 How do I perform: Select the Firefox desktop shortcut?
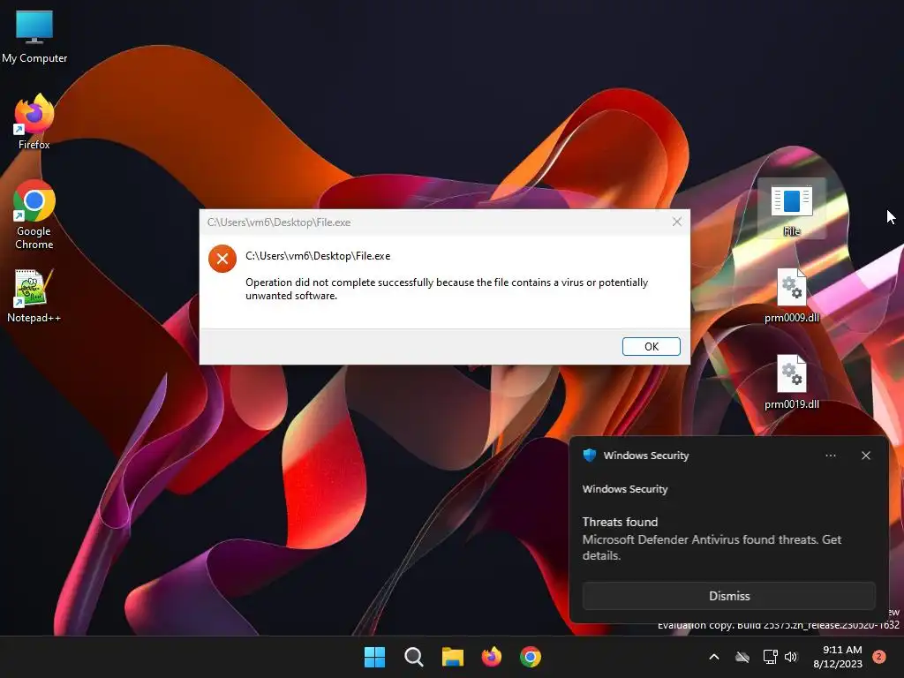(x=34, y=122)
